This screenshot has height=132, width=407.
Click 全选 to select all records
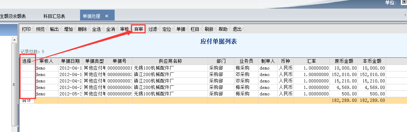(96, 29)
